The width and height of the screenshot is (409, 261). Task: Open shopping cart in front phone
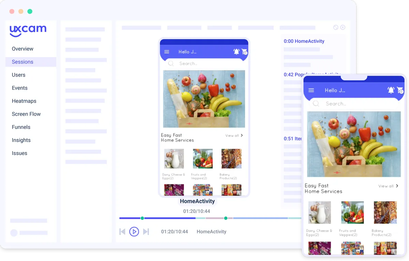pyautogui.click(x=400, y=90)
